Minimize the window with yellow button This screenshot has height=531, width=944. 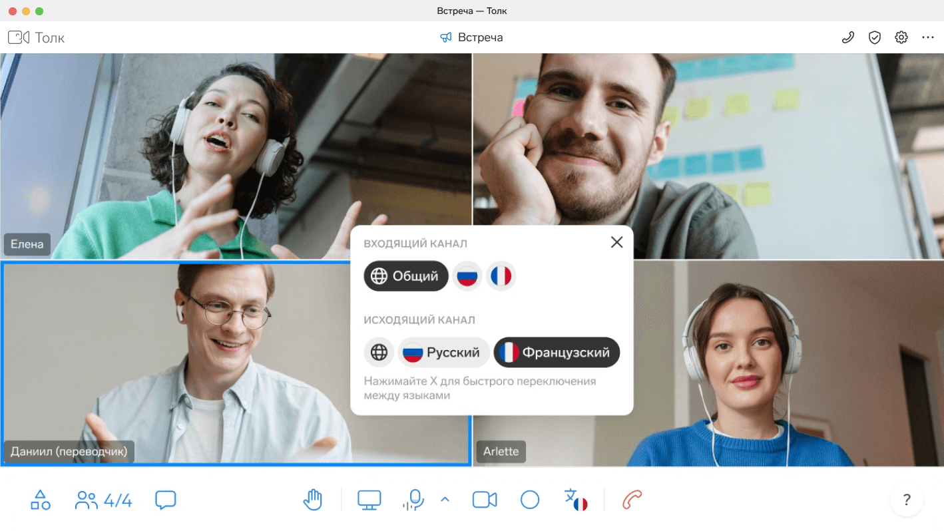point(26,11)
